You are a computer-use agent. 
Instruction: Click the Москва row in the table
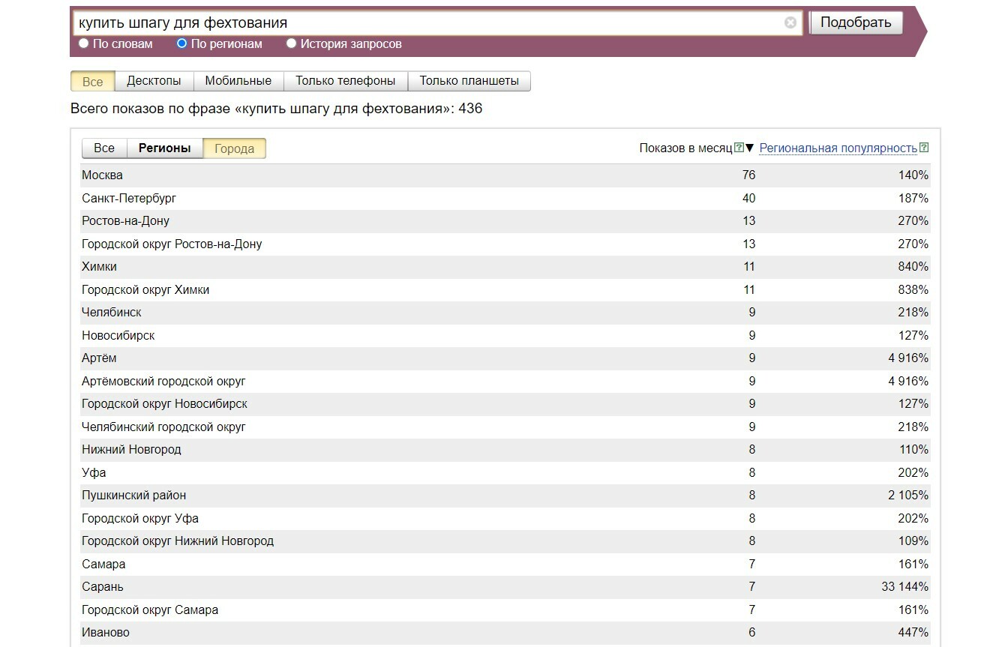pos(505,175)
